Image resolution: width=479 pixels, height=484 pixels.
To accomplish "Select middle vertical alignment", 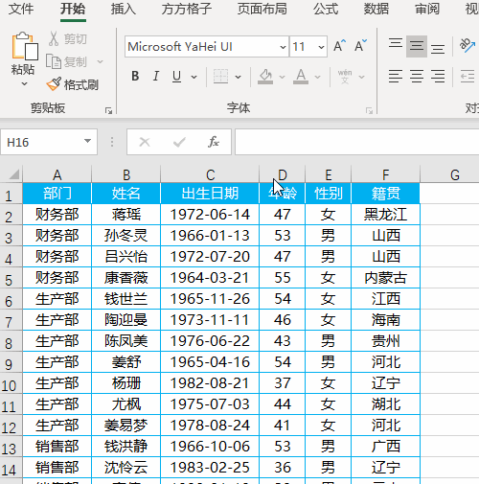I will pyautogui.click(x=417, y=46).
